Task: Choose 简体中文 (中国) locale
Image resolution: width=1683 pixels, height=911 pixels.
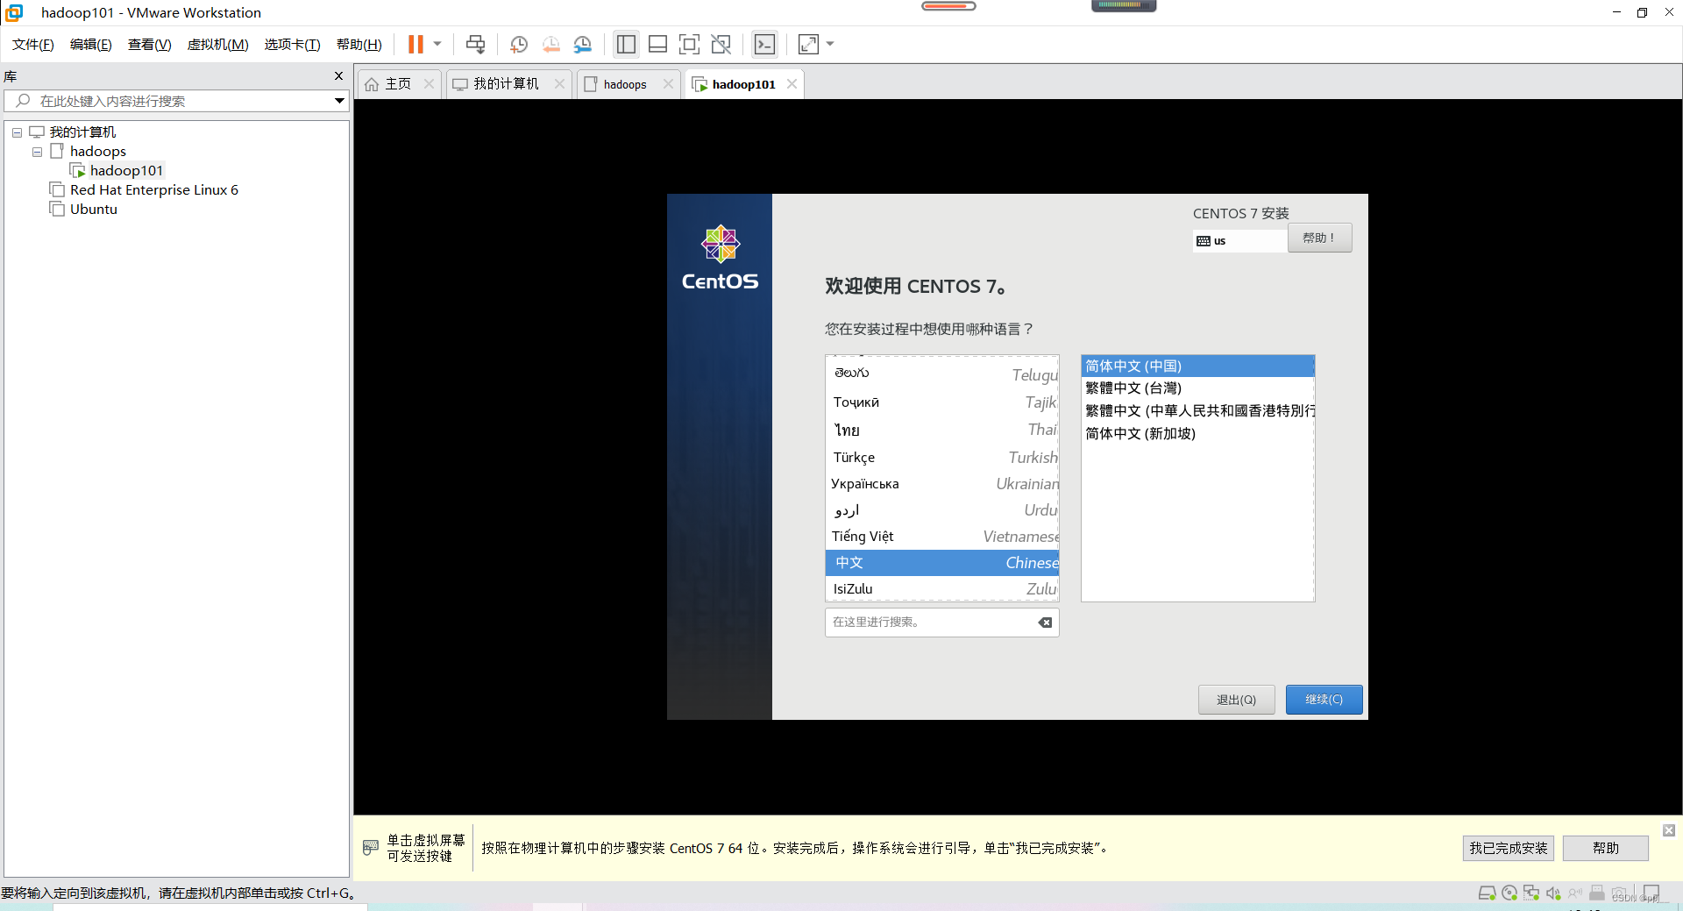Action: tap(1197, 366)
